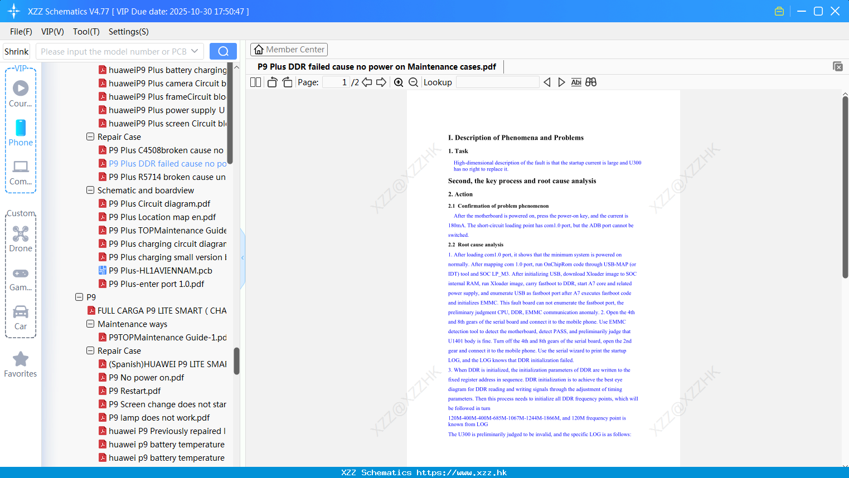
Task: Click the Page number field
Action: click(336, 82)
